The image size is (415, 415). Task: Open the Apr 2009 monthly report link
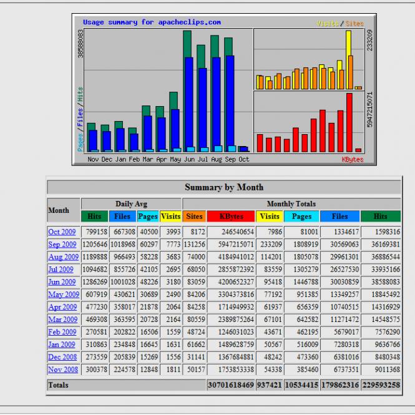[x=62, y=307]
